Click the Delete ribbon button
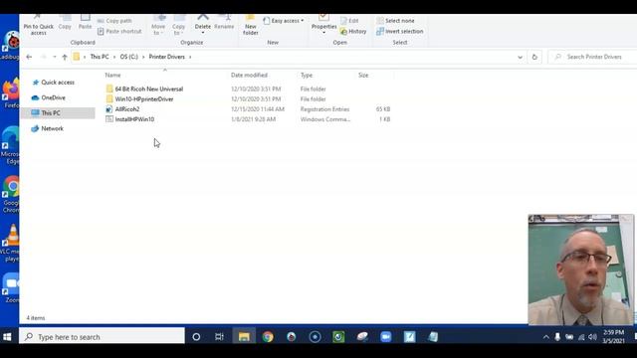The image size is (637, 358). pyautogui.click(x=203, y=24)
